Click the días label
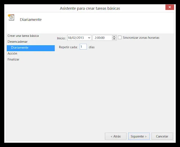Image resolution: width=180 pixels, height=147 pixels. tap(92, 47)
